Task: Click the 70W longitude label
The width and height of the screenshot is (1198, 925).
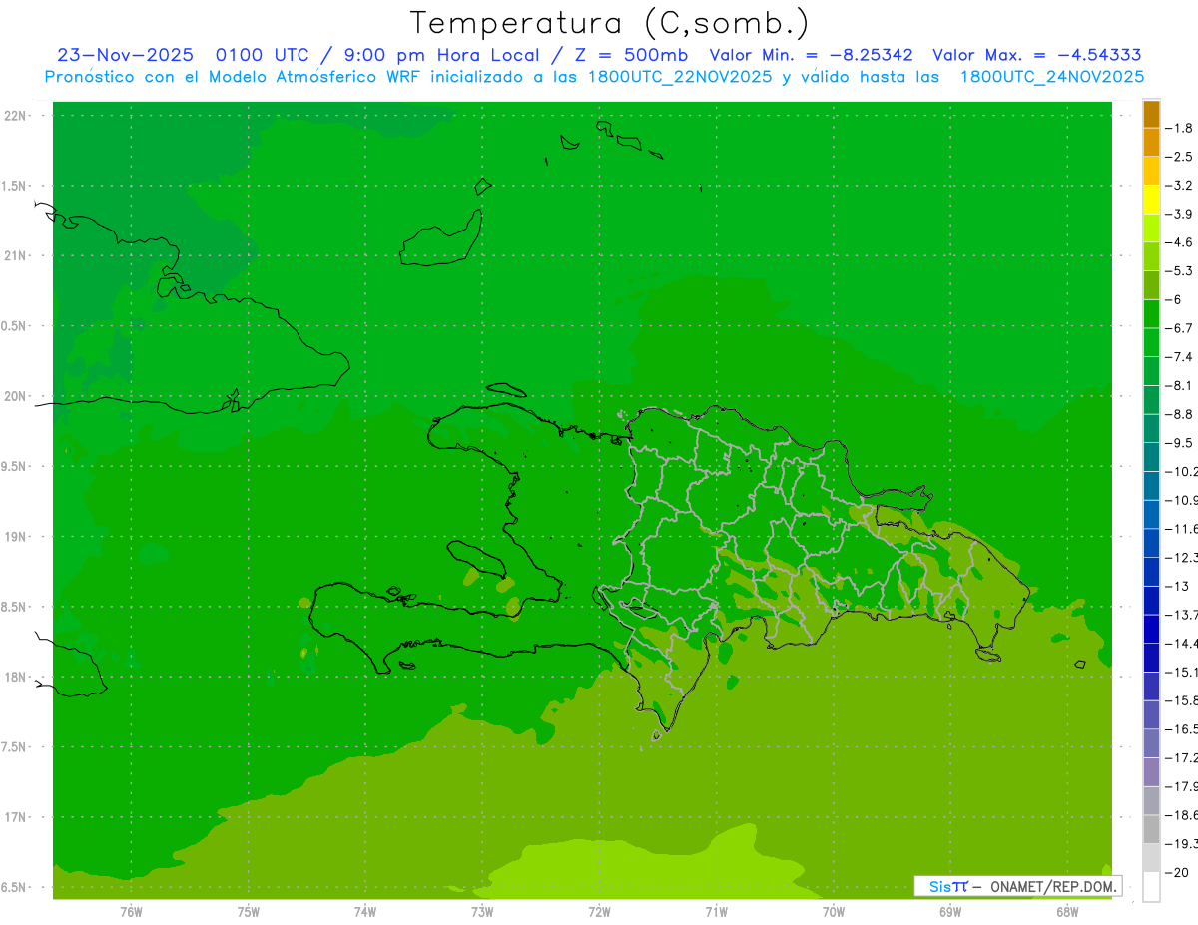Action: [x=834, y=911]
